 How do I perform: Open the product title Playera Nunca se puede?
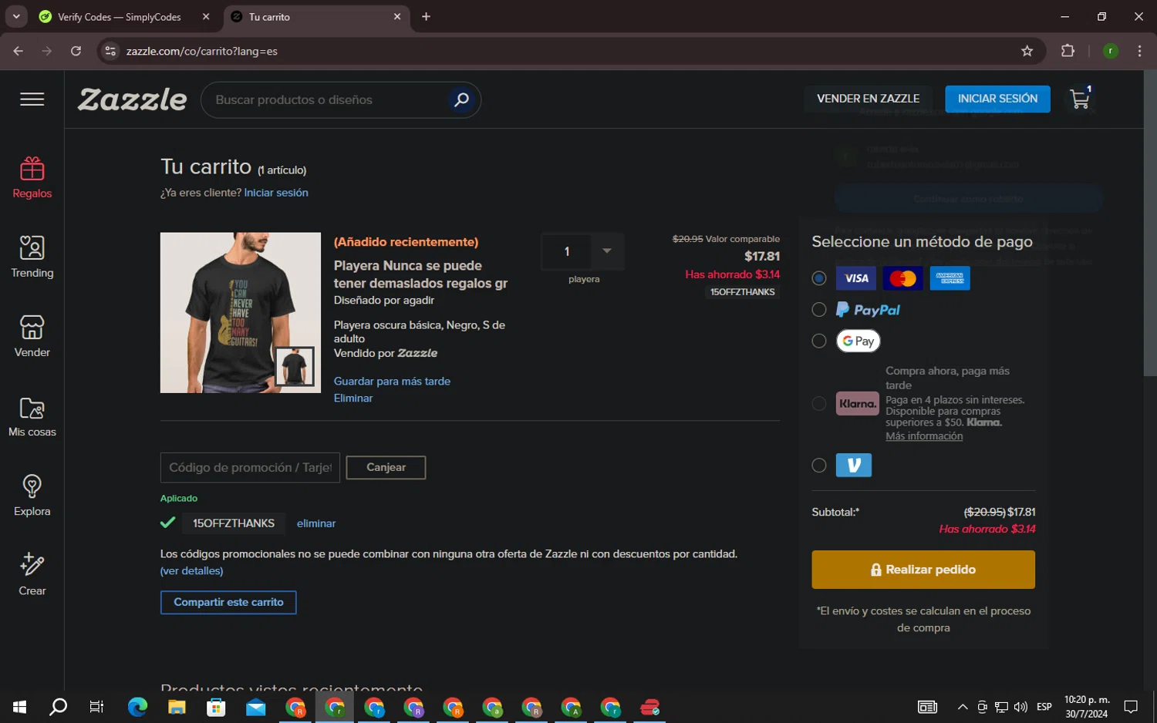point(420,274)
